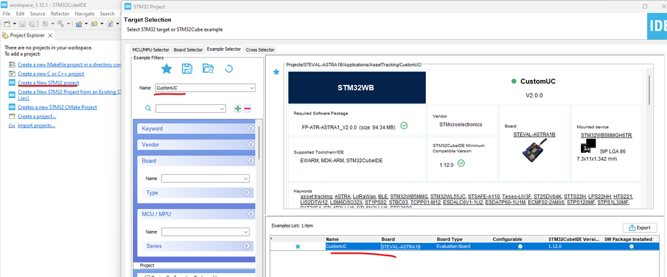Click the MX icon beside the Existing Project link
The image size is (667, 277).
12,95
